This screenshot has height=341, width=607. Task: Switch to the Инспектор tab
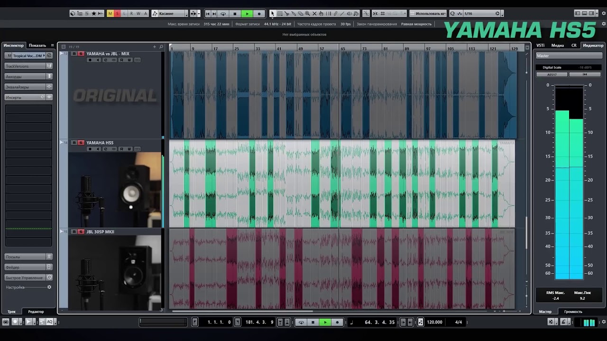click(14, 45)
